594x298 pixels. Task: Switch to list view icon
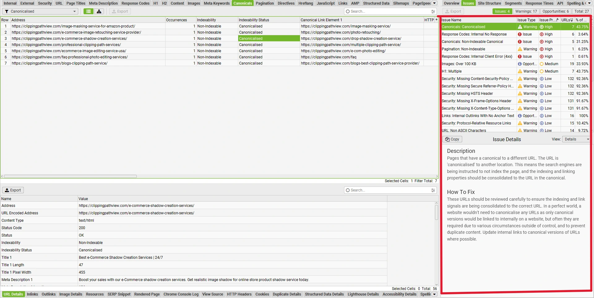pyautogui.click(x=88, y=11)
